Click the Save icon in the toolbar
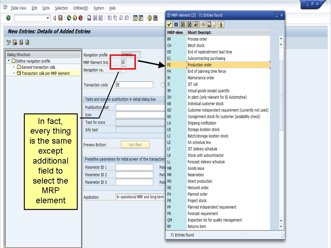 point(60,18)
